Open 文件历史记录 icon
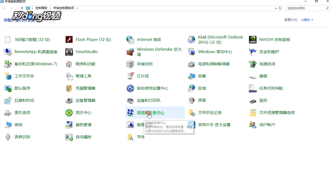Image resolution: width=332 pixels, height=183 pixels. tap(192, 113)
